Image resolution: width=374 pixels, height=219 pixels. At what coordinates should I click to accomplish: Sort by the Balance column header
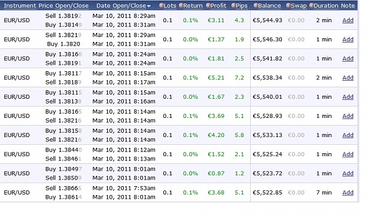(269, 6)
